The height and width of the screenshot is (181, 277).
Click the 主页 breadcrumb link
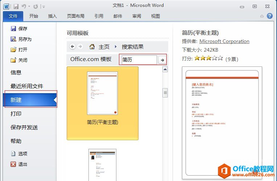click(104, 47)
